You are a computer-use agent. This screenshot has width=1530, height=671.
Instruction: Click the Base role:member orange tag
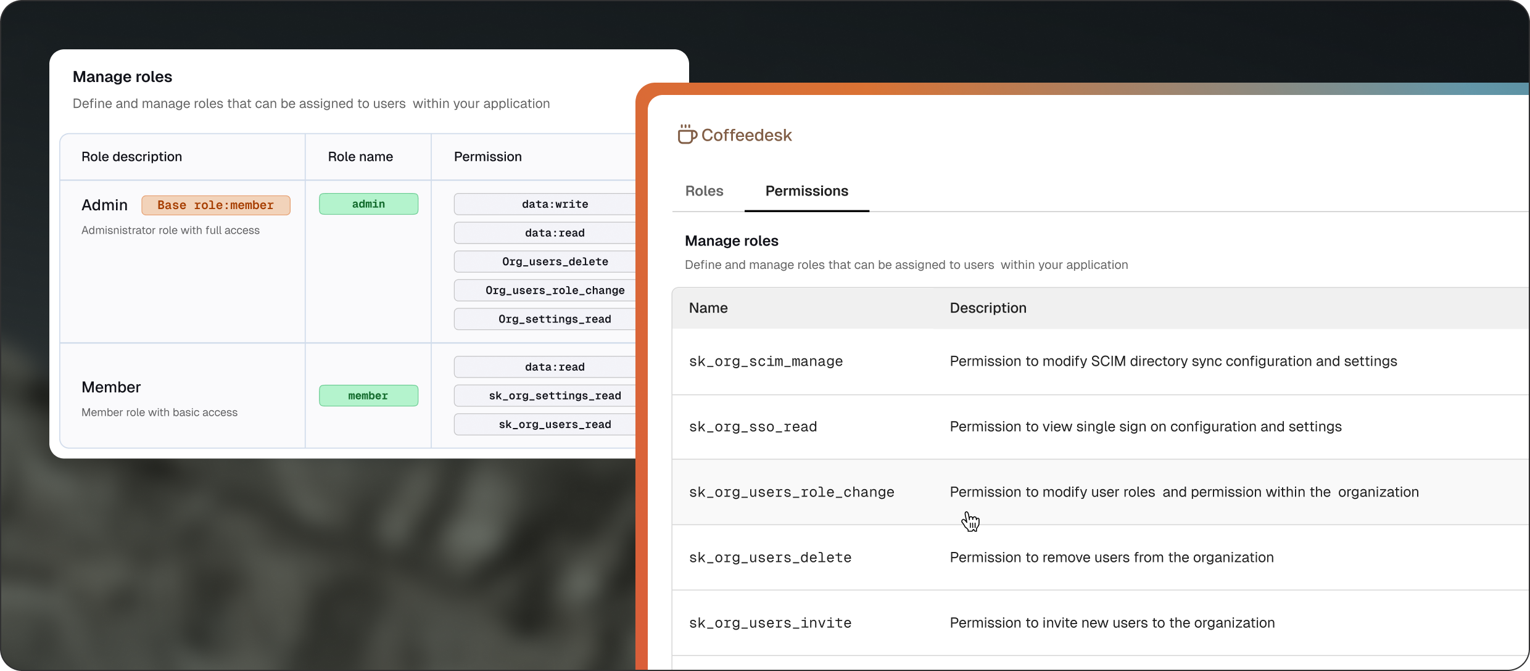[x=215, y=205]
